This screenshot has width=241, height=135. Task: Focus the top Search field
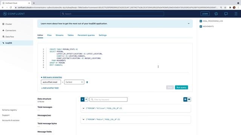[x=112, y=14]
